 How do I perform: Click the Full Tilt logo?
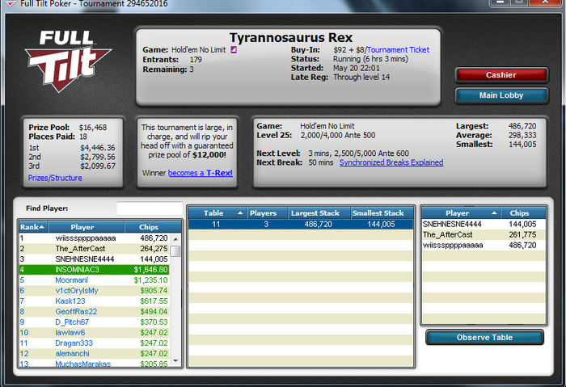pos(68,61)
